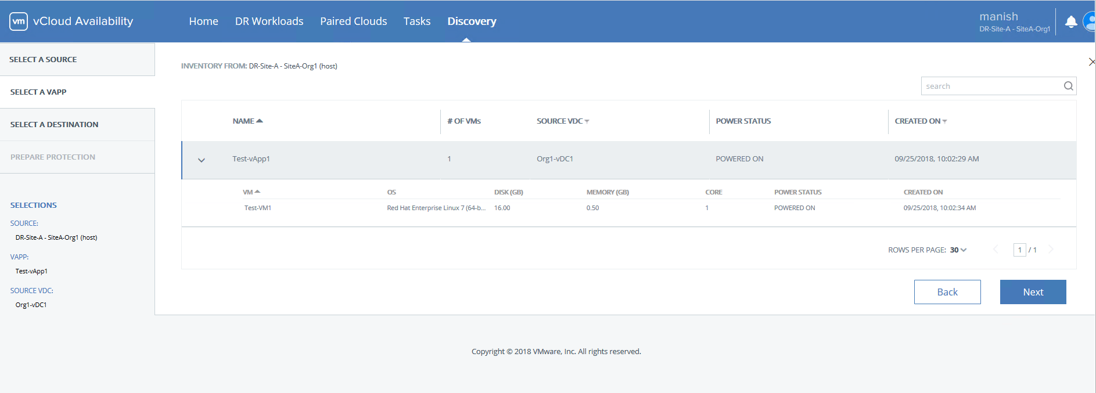This screenshot has height=393, width=1096.
Task: Click the Next button
Action: (1033, 292)
